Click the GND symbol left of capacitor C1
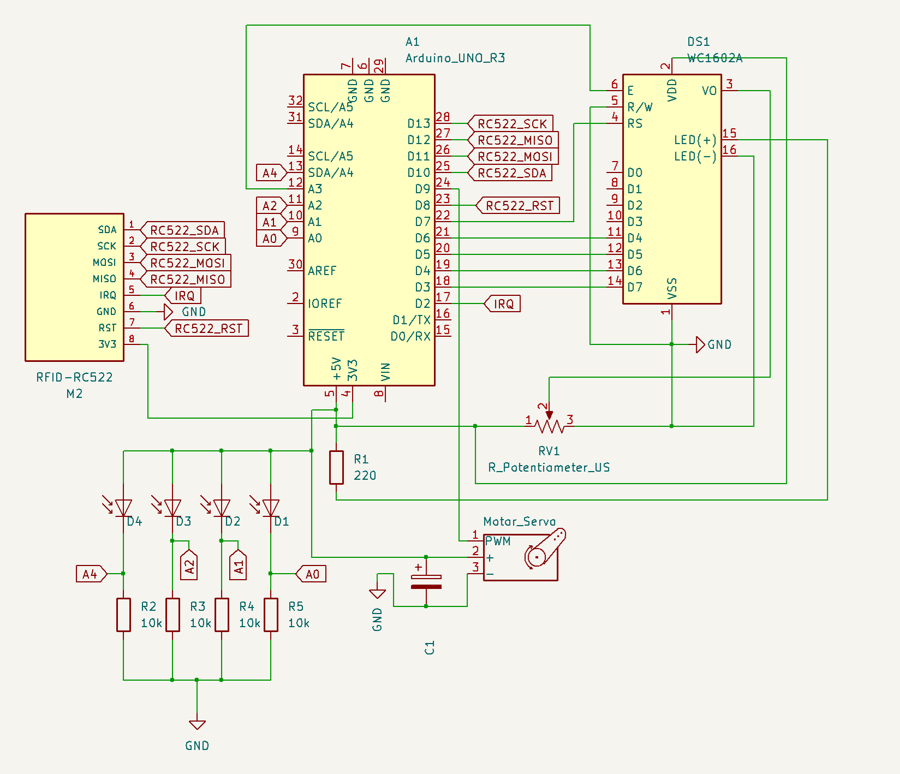900x774 pixels. pyautogui.click(x=377, y=593)
